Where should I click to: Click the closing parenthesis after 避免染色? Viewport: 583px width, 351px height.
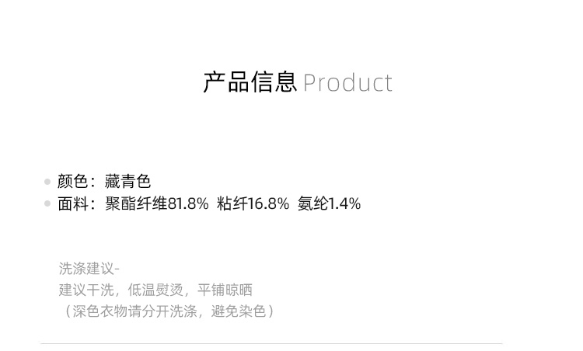coord(270,311)
